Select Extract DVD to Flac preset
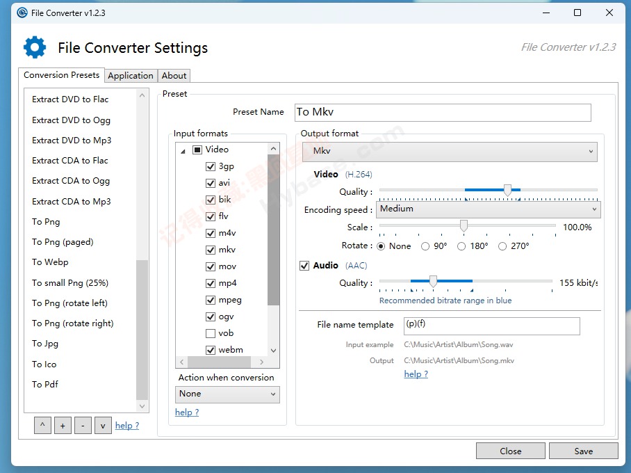Screen dimensions: 631x473 tap(70, 99)
